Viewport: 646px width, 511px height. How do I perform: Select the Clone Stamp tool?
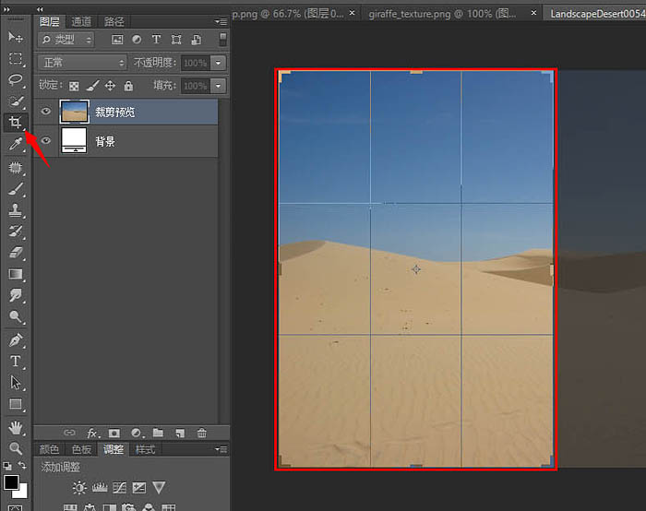[x=16, y=210]
